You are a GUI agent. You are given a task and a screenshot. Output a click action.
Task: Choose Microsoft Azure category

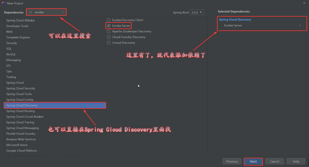pos(55,145)
